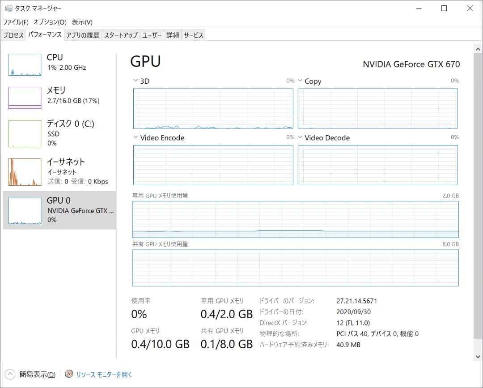Click the scrollbar down arrow

478,357
